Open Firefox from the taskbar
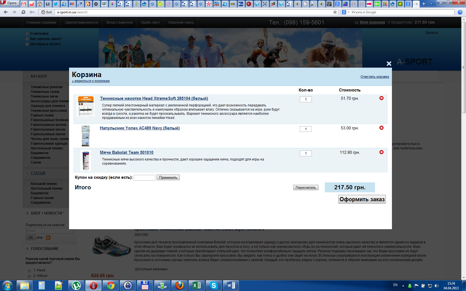 [179, 285]
